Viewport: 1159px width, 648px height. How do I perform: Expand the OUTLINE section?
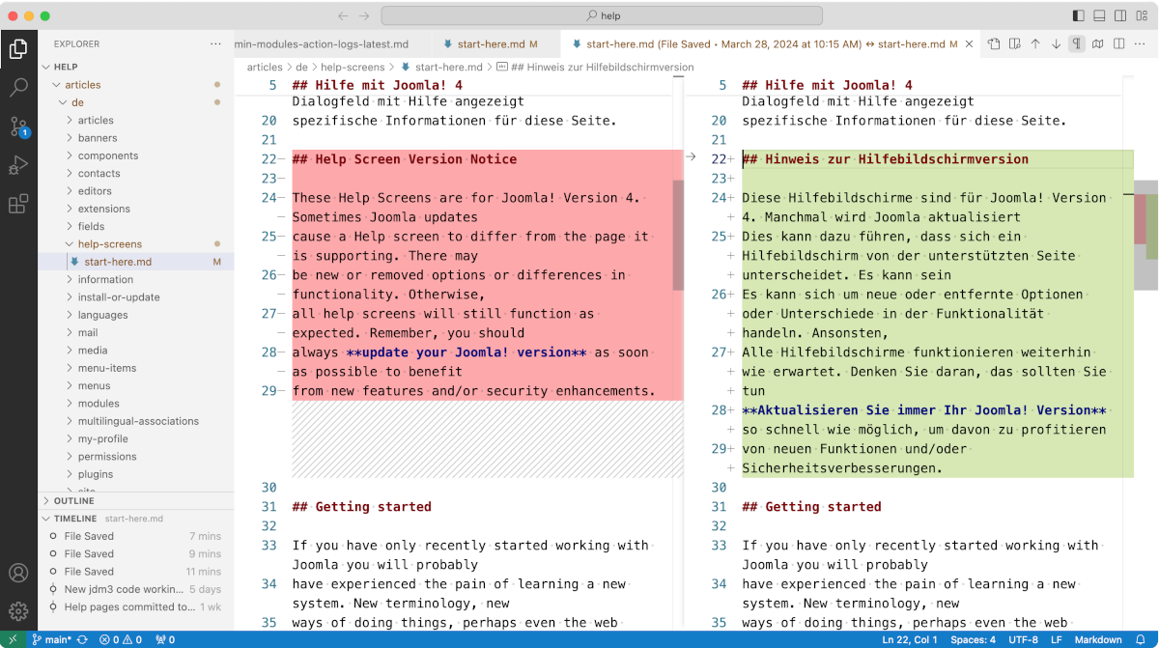click(x=135, y=501)
